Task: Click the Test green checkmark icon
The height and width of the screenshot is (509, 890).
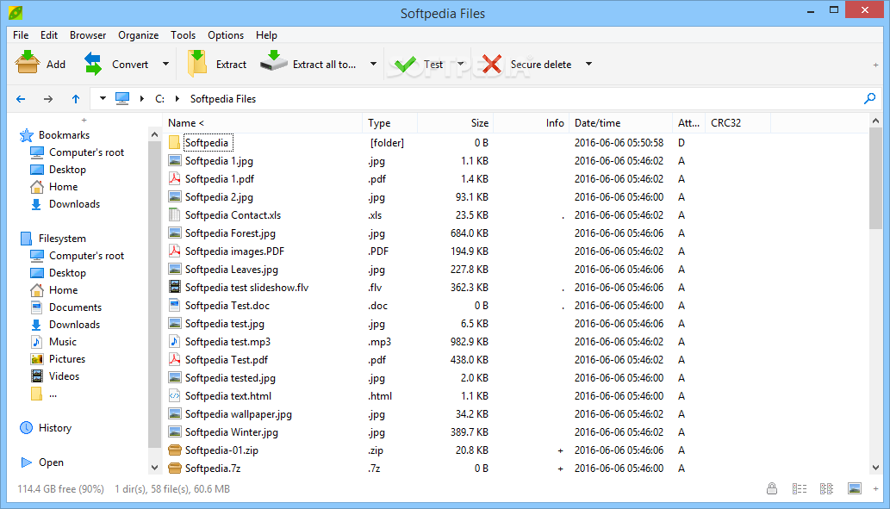Action: click(405, 64)
